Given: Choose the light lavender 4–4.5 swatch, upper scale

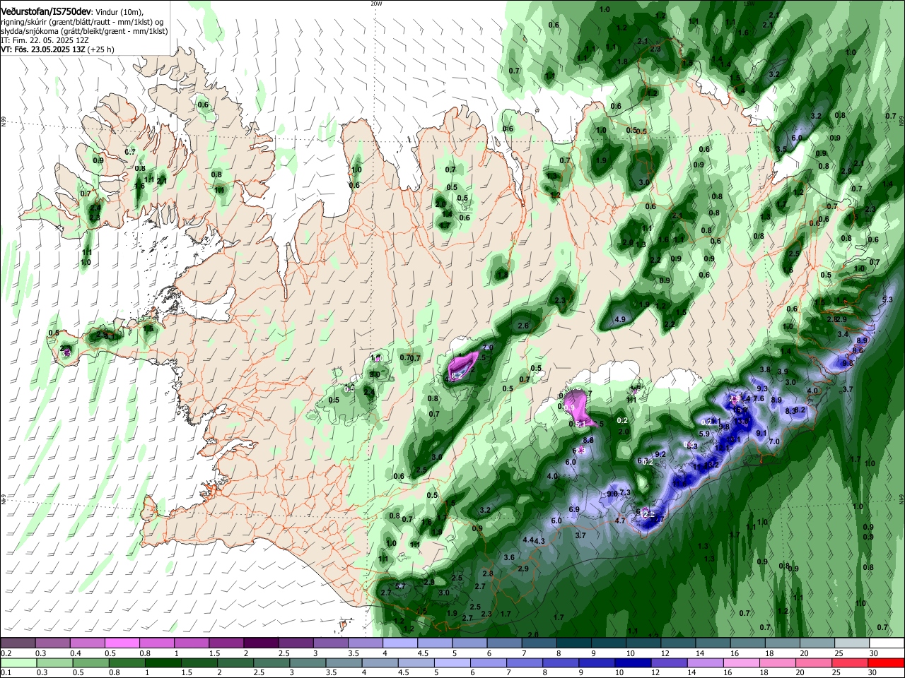Looking at the screenshot, I should [x=400, y=643].
